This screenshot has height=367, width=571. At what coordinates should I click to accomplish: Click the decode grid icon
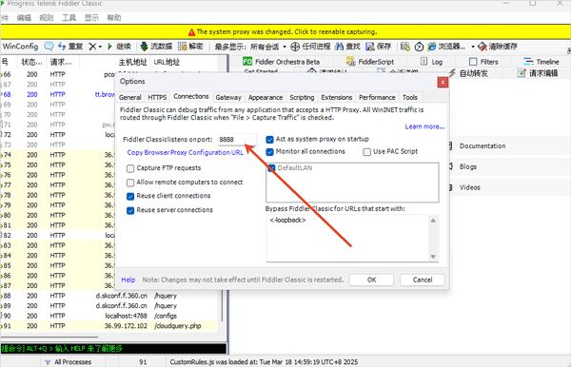click(x=183, y=47)
